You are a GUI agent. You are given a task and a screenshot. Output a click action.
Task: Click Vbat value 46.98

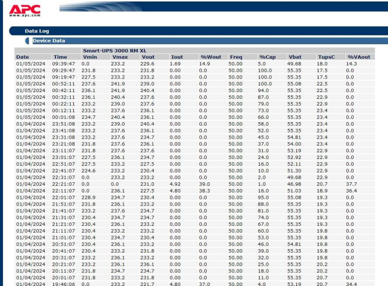click(x=294, y=184)
